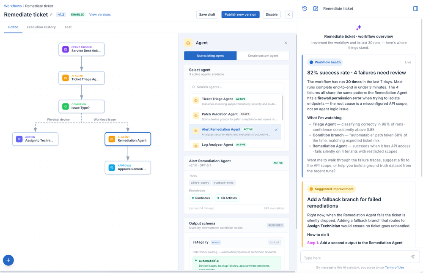Click the runbook-exec tool tag

tap(224, 183)
